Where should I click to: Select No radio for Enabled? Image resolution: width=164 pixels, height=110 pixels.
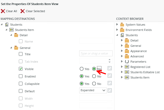(94, 76)
